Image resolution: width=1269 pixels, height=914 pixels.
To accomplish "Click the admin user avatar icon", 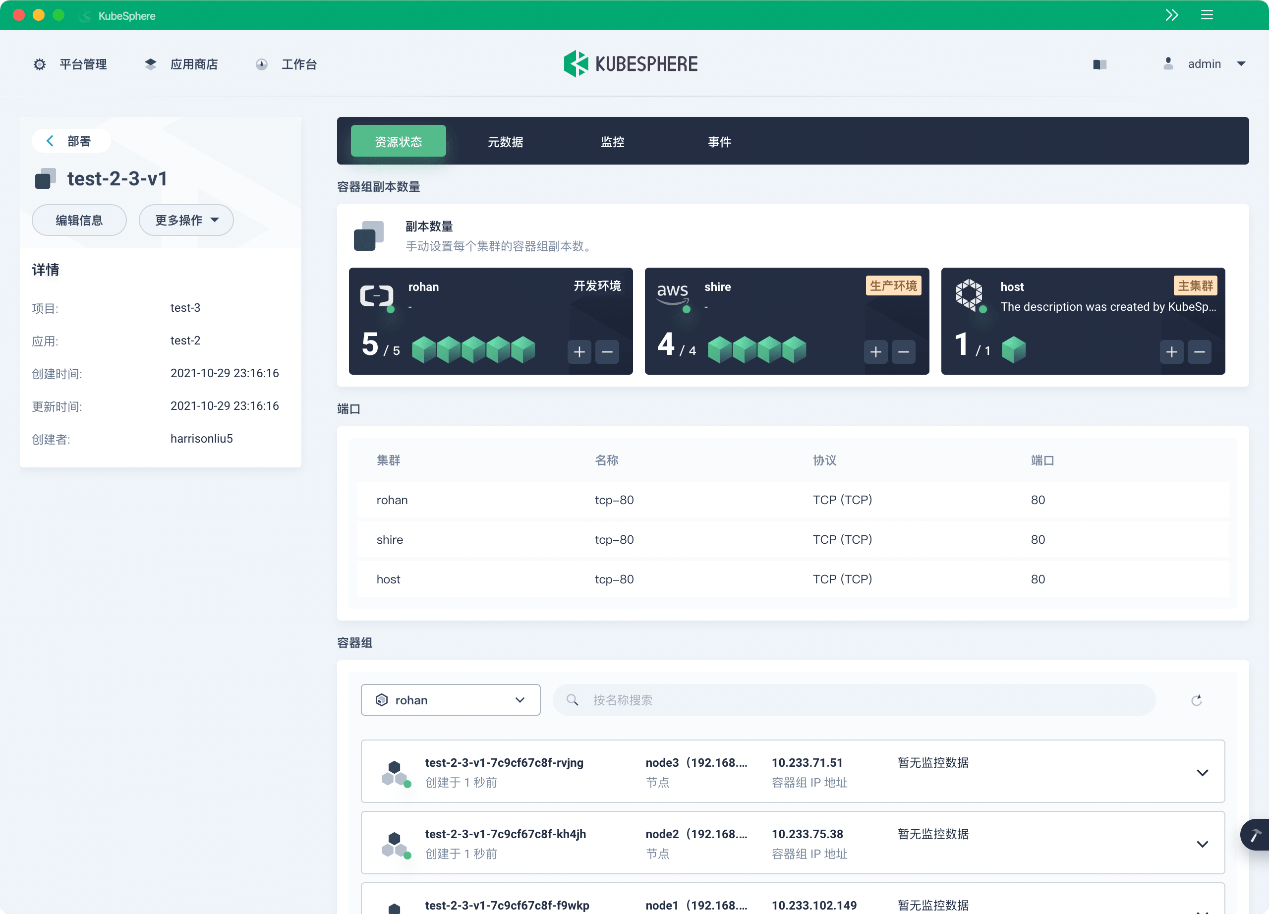I will (1168, 64).
